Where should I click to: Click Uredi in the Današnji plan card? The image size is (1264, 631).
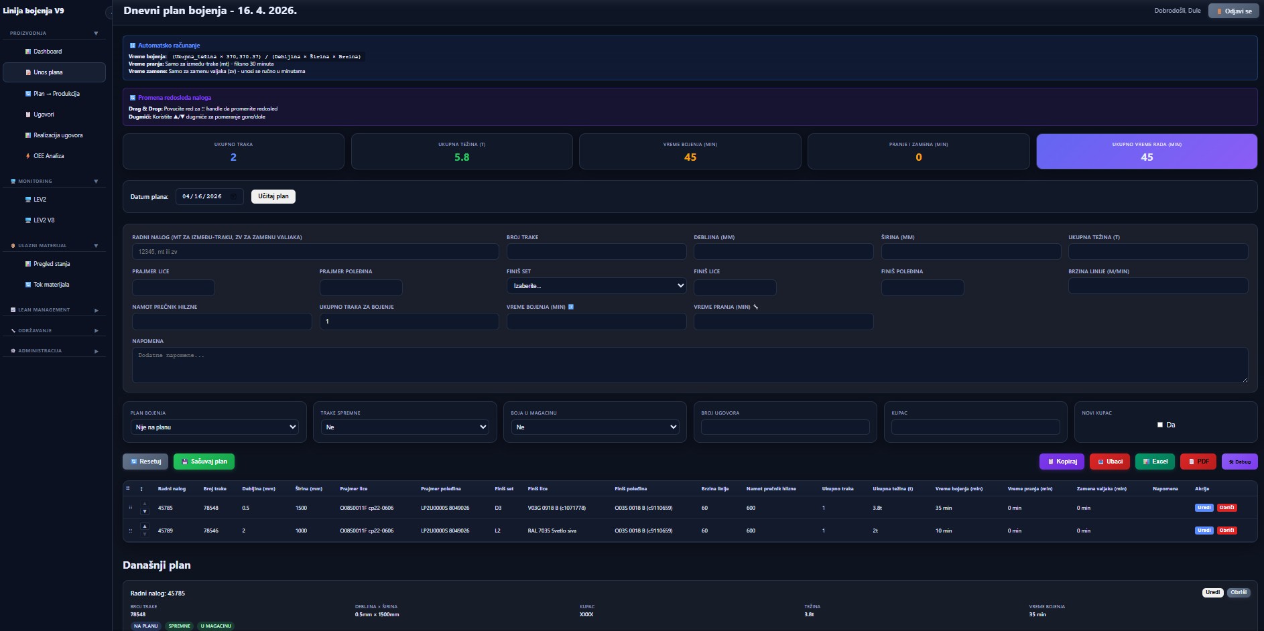coord(1212,593)
